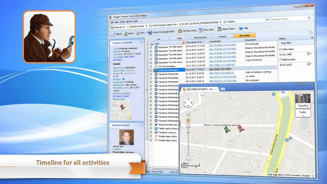
Task: Enable the After date checkbox
Action: click(281, 49)
